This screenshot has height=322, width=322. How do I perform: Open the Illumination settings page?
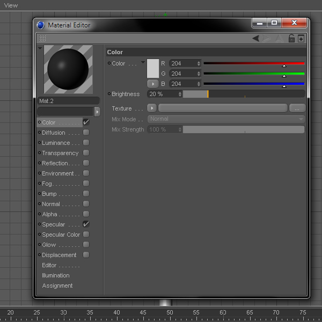tap(56, 275)
